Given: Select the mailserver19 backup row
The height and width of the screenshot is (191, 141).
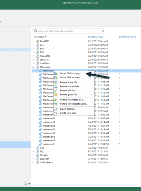Looking at the screenshot, I should tap(86, 140).
